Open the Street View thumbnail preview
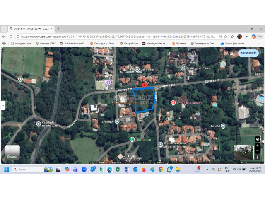 [x=243, y=152]
